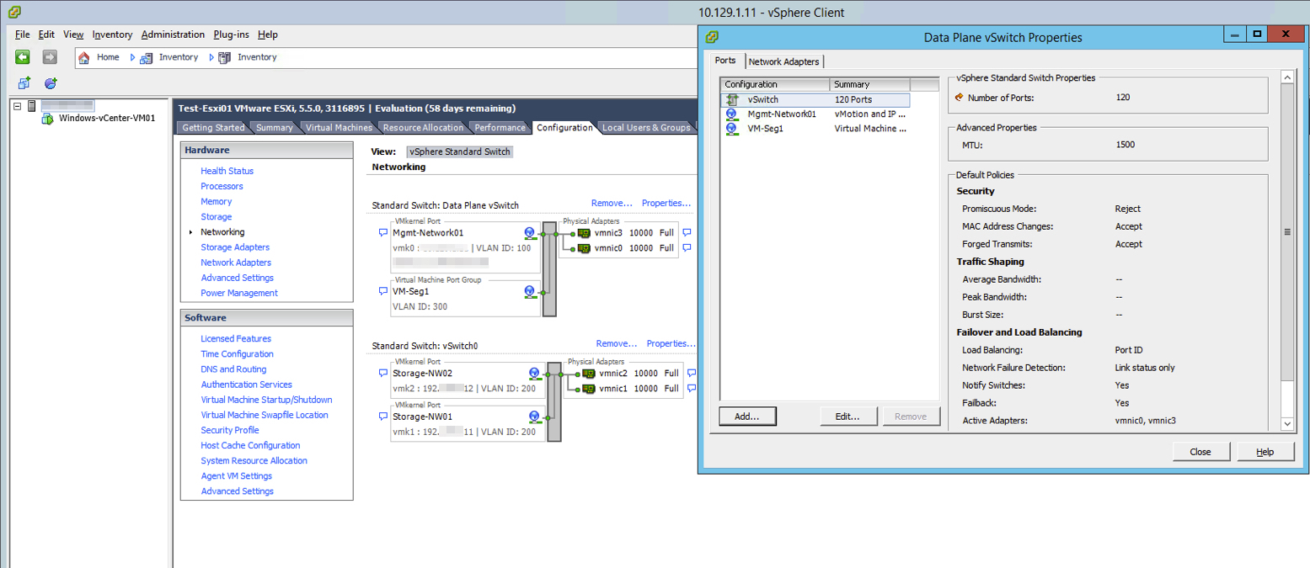1310x568 pixels.
Task: Switch to Local Users & Groups tab
Action: [x=646, y=128]
